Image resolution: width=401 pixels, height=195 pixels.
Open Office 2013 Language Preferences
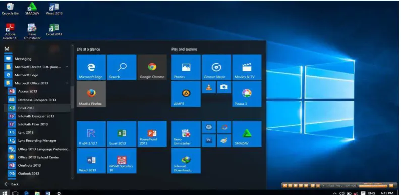click(x=37, y=149)
